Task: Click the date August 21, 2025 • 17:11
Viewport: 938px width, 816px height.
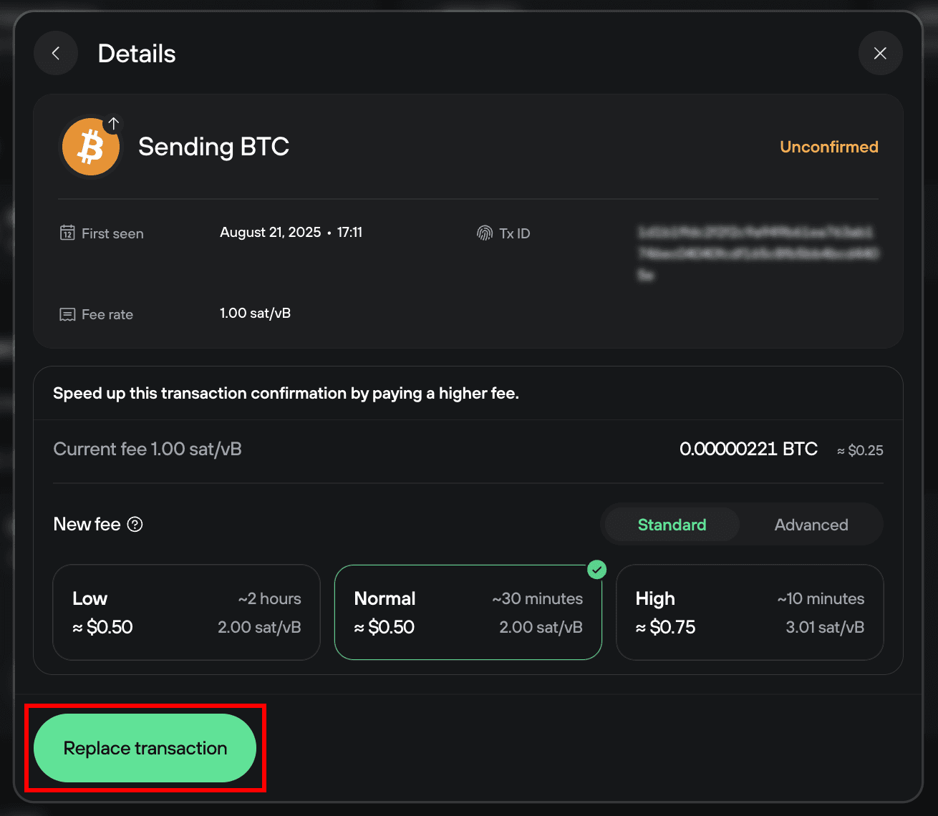Action: (291, 233)
